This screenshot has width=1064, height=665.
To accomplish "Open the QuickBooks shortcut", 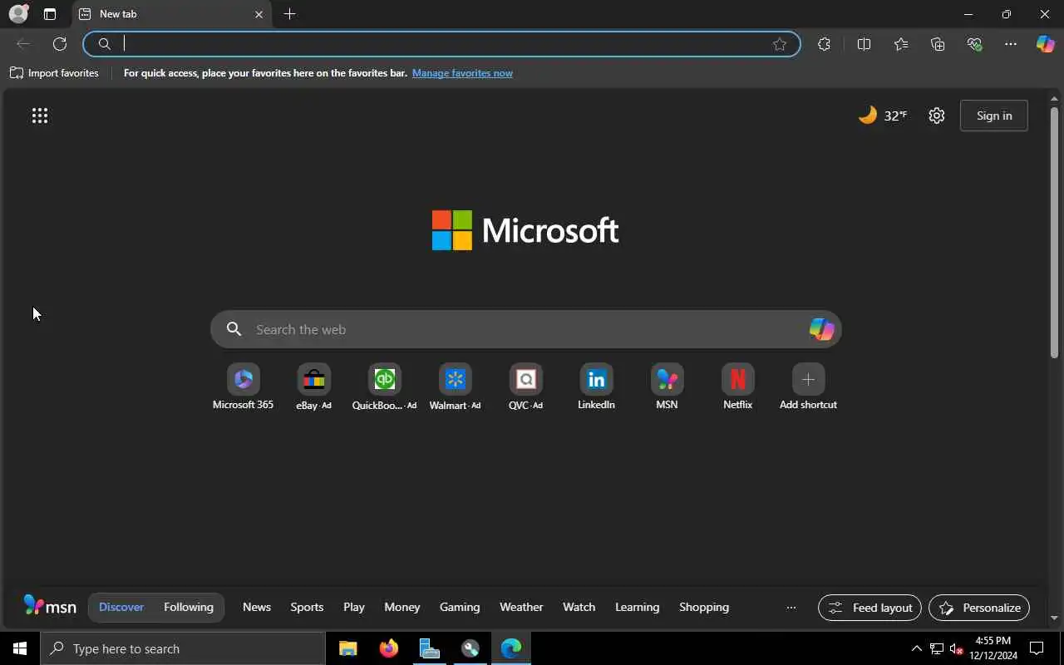I will (384, 387).
